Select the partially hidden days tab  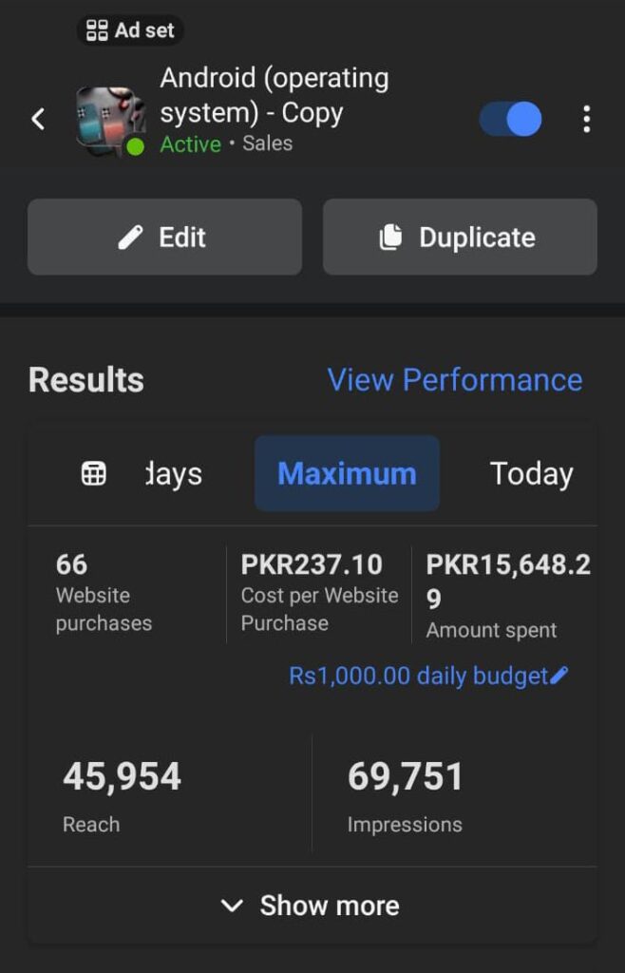(174, 473)
